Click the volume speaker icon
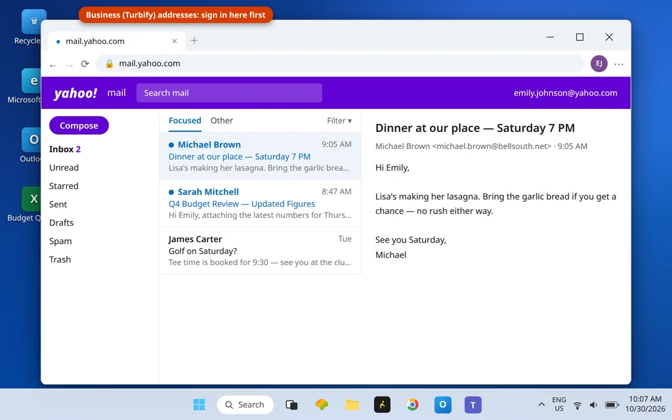The height and width of the screenshot is (420, 672). click(593, 405)
